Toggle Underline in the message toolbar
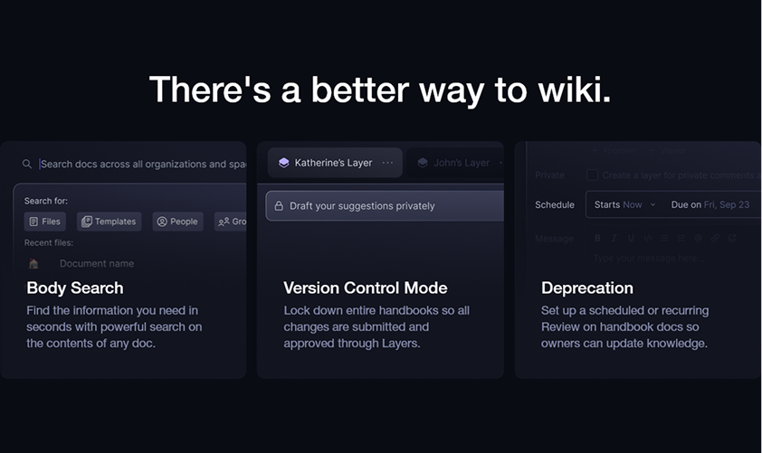 point(631,238)
